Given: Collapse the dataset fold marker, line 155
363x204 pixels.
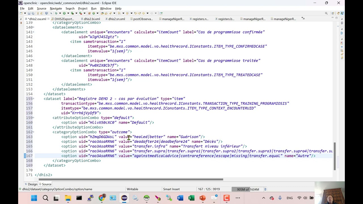Looking at the screenshot, I should (x=33, y=99).
